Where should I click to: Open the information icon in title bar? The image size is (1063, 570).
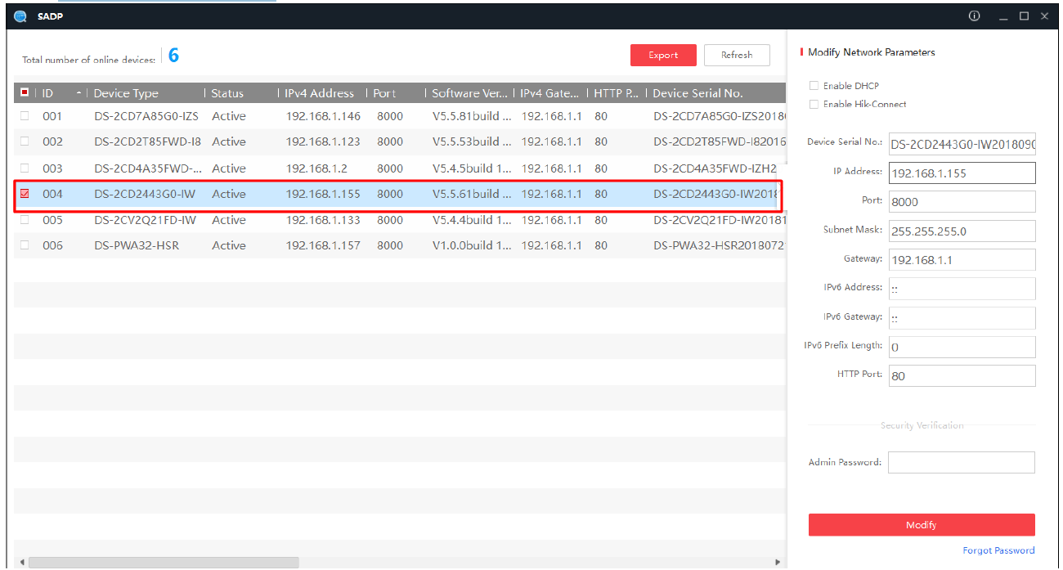(x=974, y=16)
